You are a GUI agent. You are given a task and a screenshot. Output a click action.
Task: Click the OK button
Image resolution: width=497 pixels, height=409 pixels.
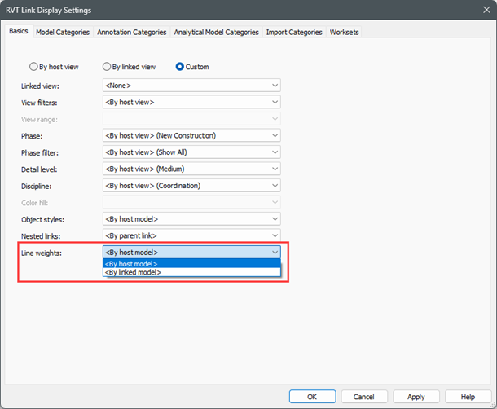[312, 397]
